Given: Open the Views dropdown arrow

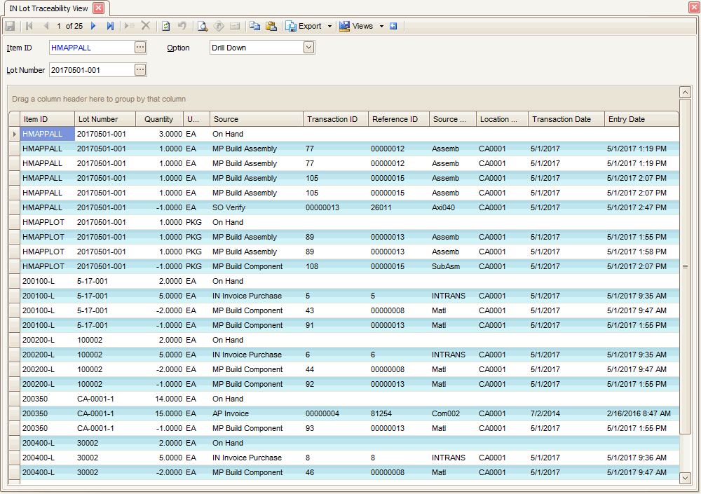Looking at the screenshot, I should 381,26.
